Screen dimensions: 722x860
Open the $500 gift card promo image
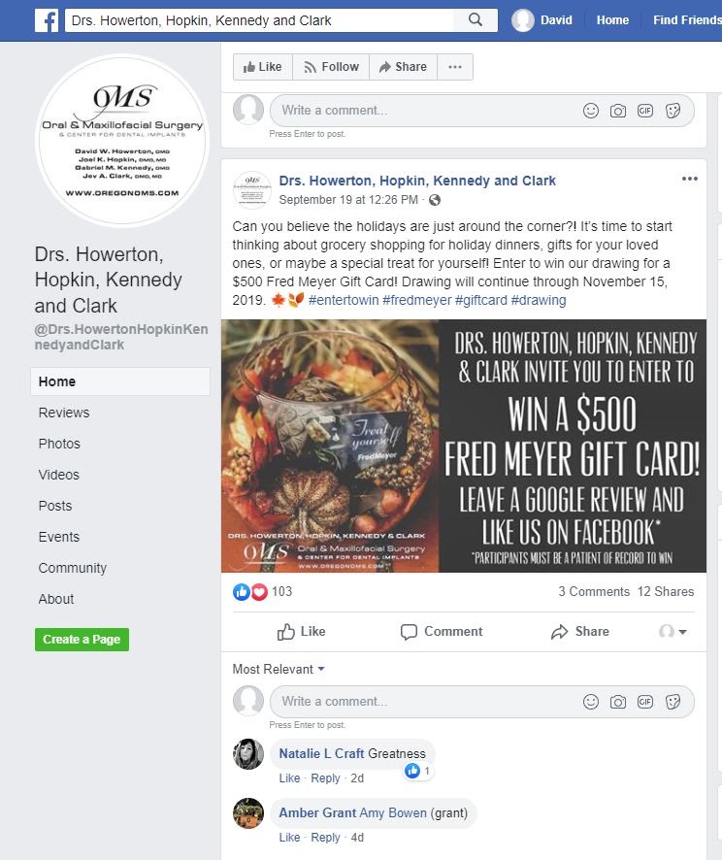[464, 446]
